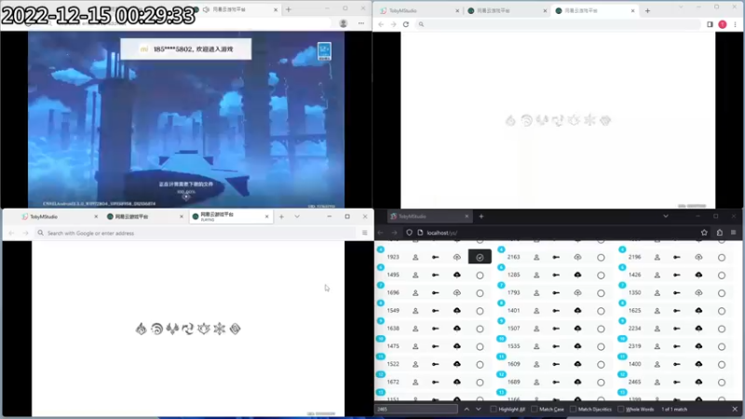Enable Match Diacritics checkbox in find bar

(x=573, y=409)
